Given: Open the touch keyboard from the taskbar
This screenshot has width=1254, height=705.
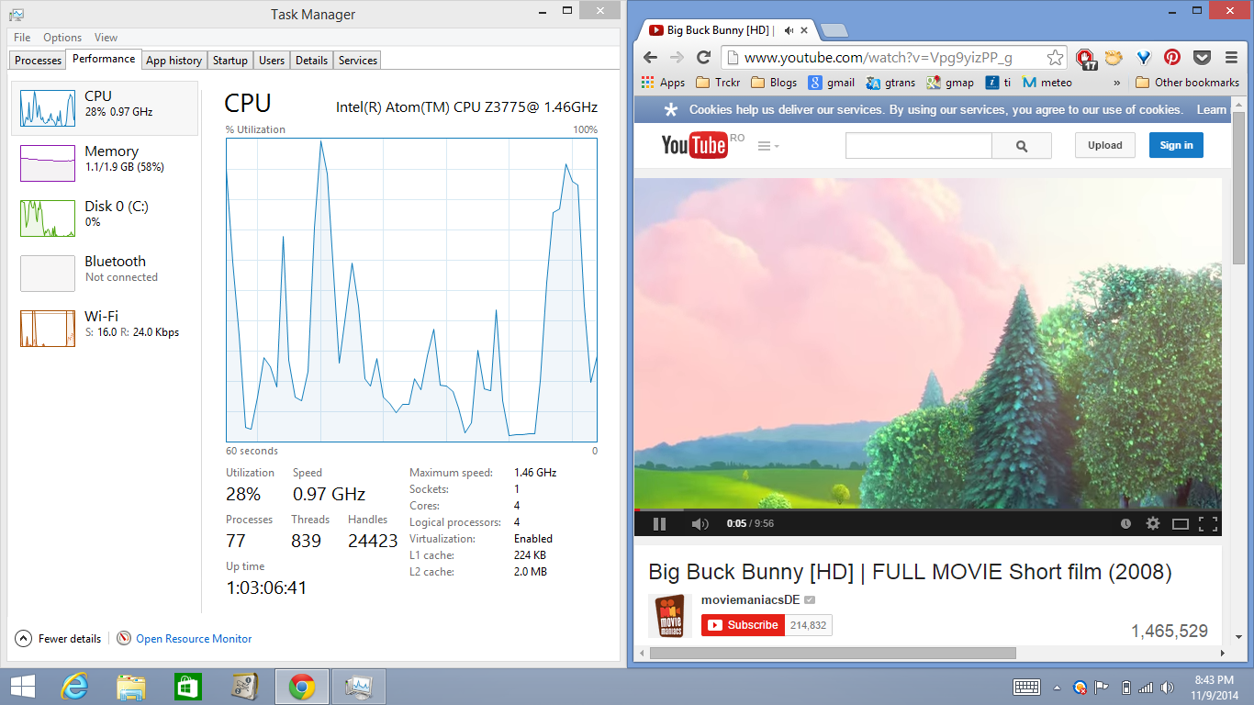Looking at the screenshot, I should (x=1026, y=687).
